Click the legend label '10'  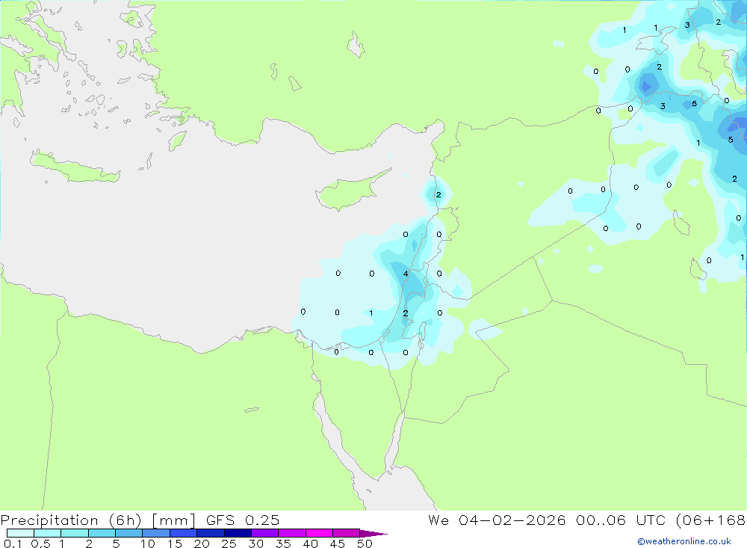pos(147,544)
